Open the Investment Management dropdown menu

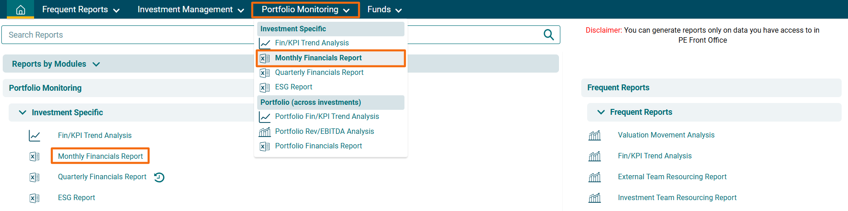pos(190,10)
